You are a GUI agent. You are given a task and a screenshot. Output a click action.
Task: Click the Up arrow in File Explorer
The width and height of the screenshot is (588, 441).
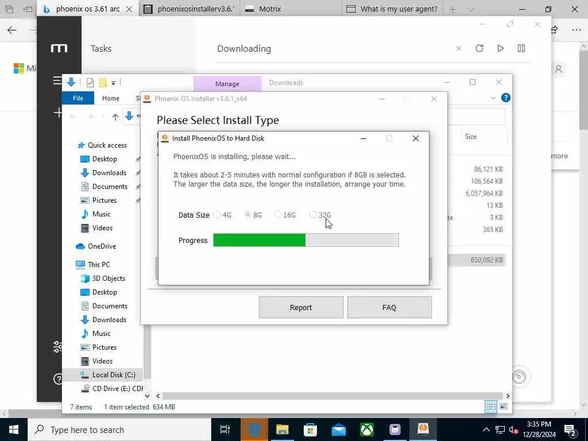(115, 117)
